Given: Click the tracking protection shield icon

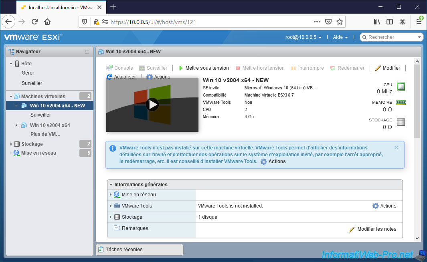Looking at the screenshot, I should pos(85,22).
